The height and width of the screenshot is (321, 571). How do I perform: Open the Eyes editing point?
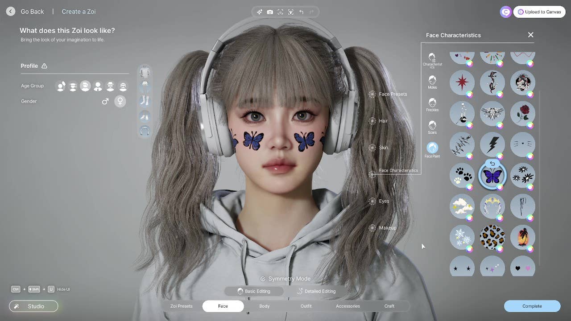point(372,201)
